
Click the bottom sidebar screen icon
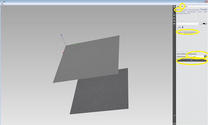pyautogui.click(x=174, y=123)
